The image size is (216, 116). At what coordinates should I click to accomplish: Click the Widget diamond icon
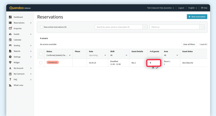point(10,63)
